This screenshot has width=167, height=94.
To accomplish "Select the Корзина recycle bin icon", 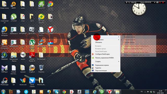I will [41, 69].
